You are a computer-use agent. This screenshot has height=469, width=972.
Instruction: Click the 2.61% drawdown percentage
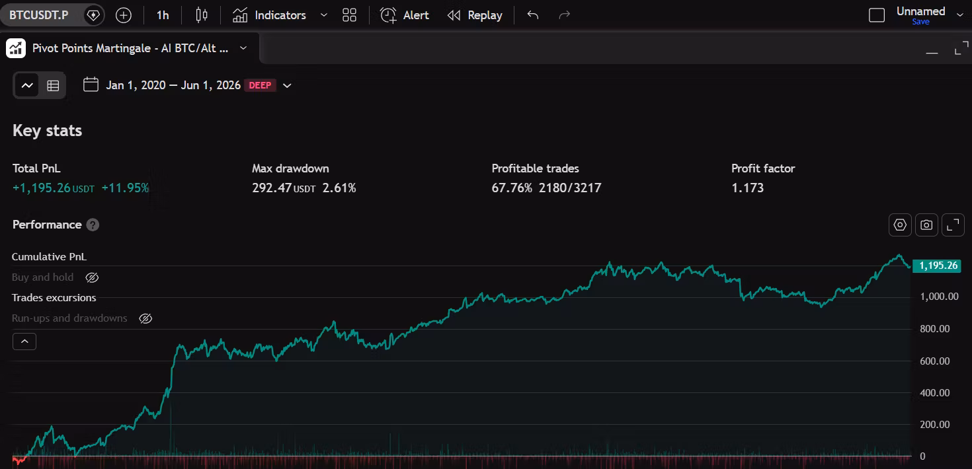point(339,188)
